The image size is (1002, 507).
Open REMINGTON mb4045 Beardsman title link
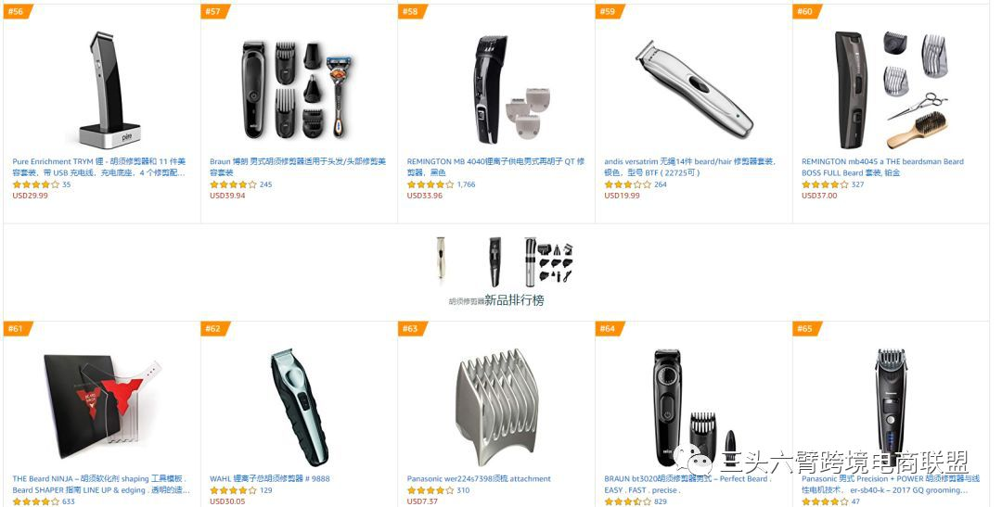coord(882,167)
